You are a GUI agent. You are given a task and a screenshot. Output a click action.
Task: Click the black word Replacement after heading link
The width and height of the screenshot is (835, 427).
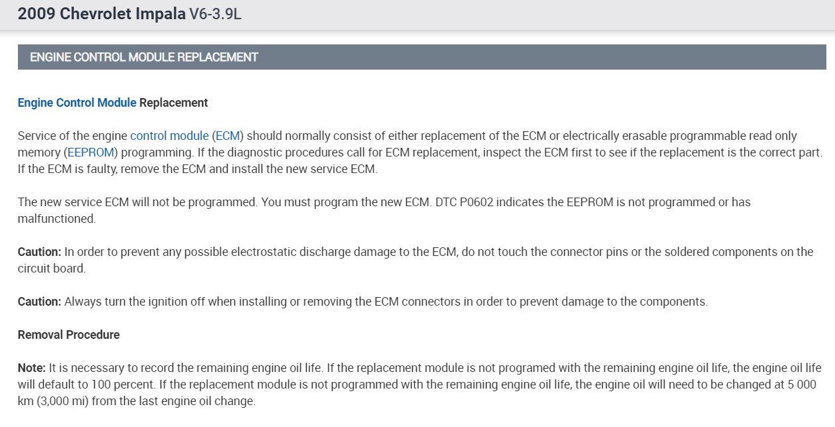pos(173,103)
